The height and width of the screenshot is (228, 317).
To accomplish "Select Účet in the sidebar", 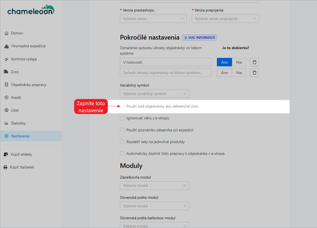I will coord(7,110).
